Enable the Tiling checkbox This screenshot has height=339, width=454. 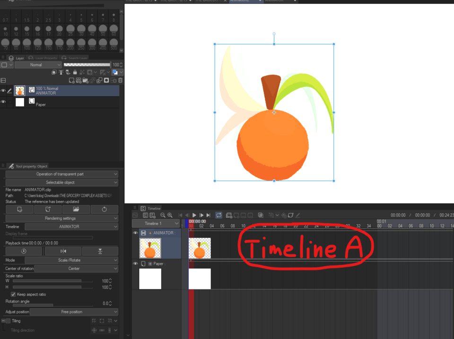tap(8, 321)
